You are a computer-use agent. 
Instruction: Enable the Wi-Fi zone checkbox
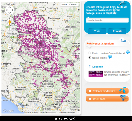coord(90,99)
